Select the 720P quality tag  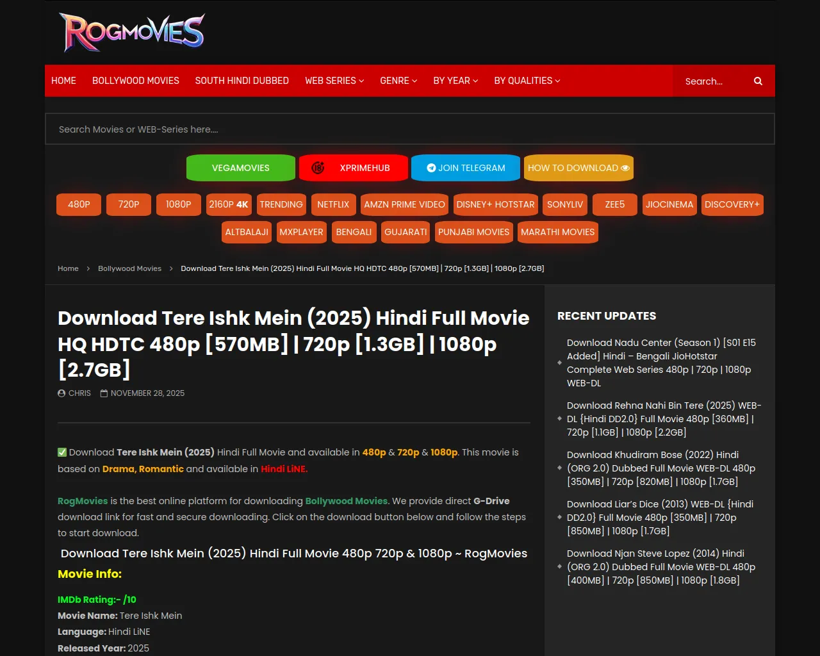[x=129, y=204]
